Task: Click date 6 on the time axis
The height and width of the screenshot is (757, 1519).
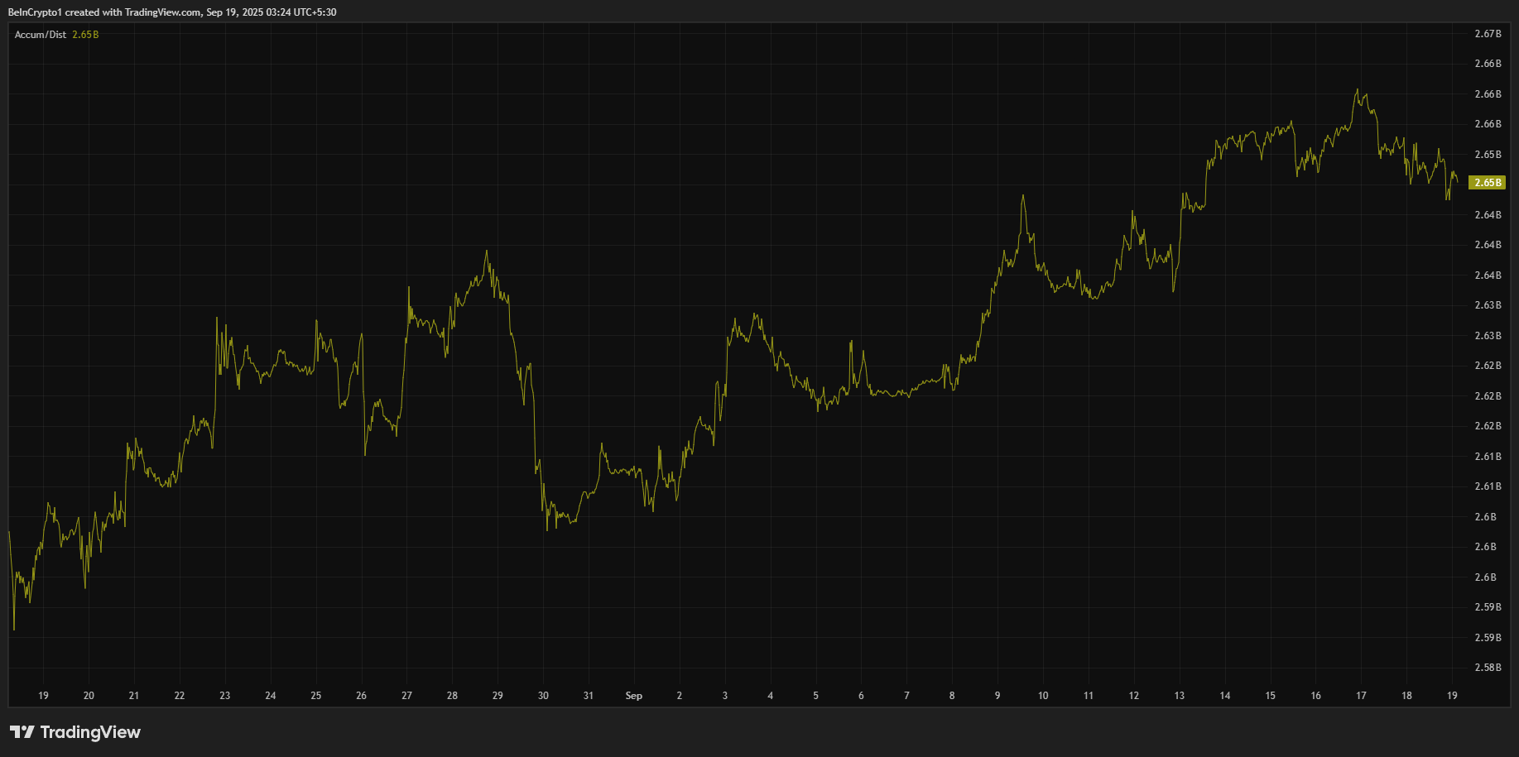Action: tap(861, 696)
